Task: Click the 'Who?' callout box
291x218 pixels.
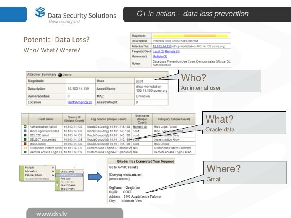Action: pos(219,81)
